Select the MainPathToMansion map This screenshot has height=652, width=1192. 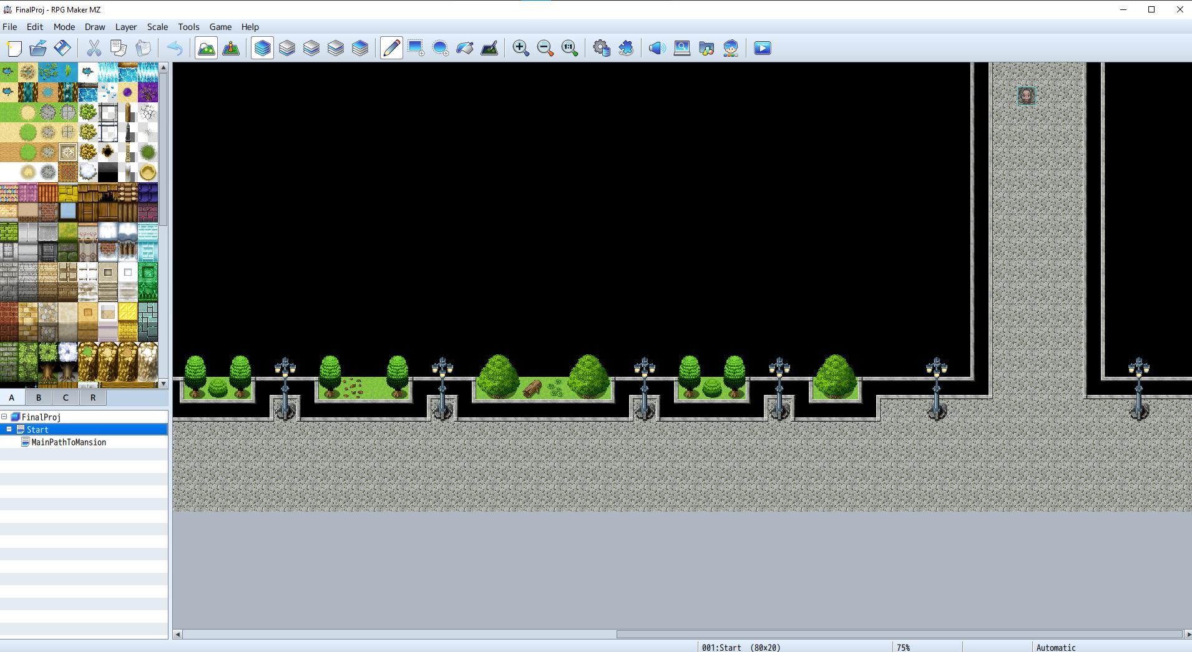(69, 442)
